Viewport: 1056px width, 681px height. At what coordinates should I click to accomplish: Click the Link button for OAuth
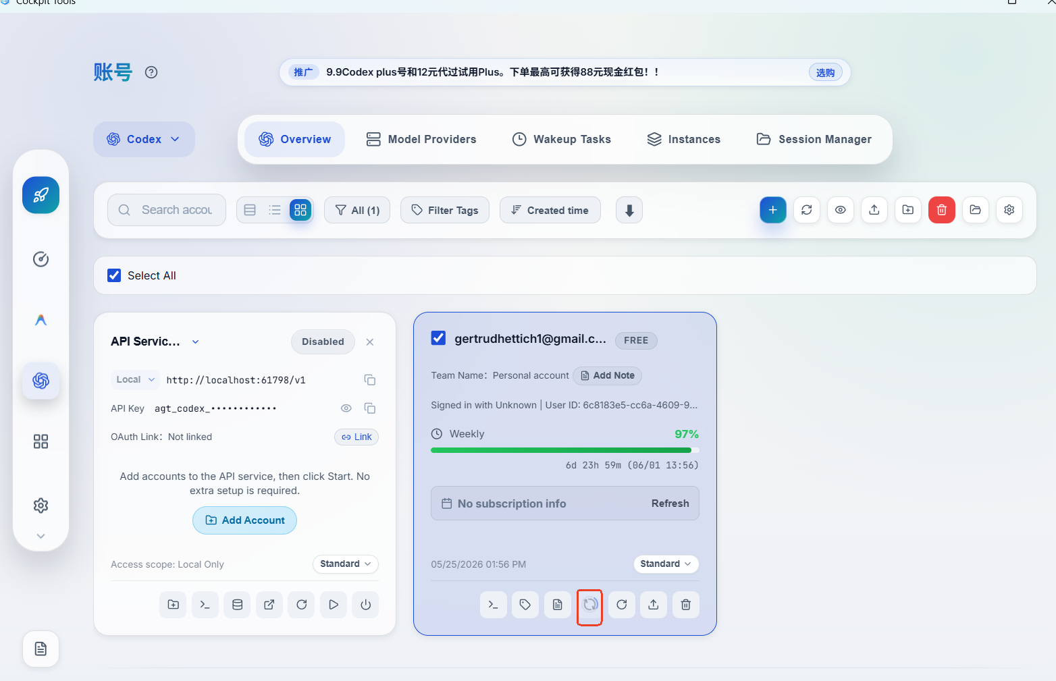pyautogui.click(x=357, y=437)
